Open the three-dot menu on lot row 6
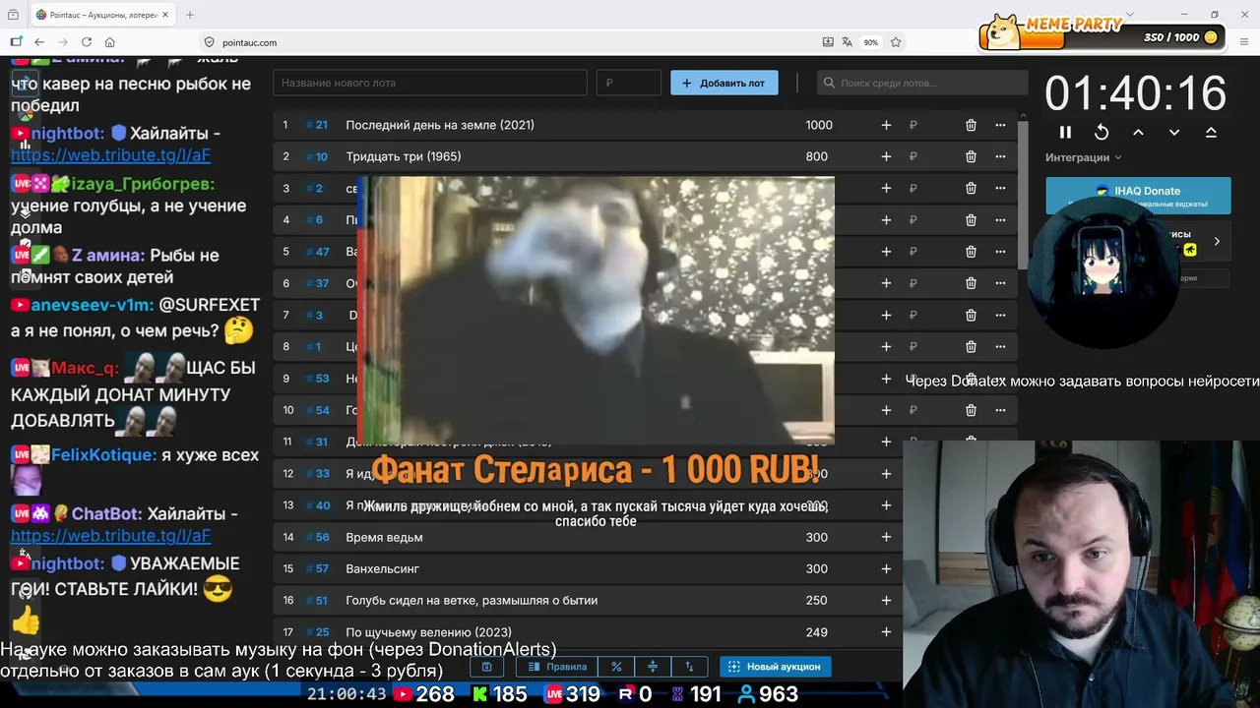Image resolution: width=1260 pixels, height=708 pixels. 1000,283
